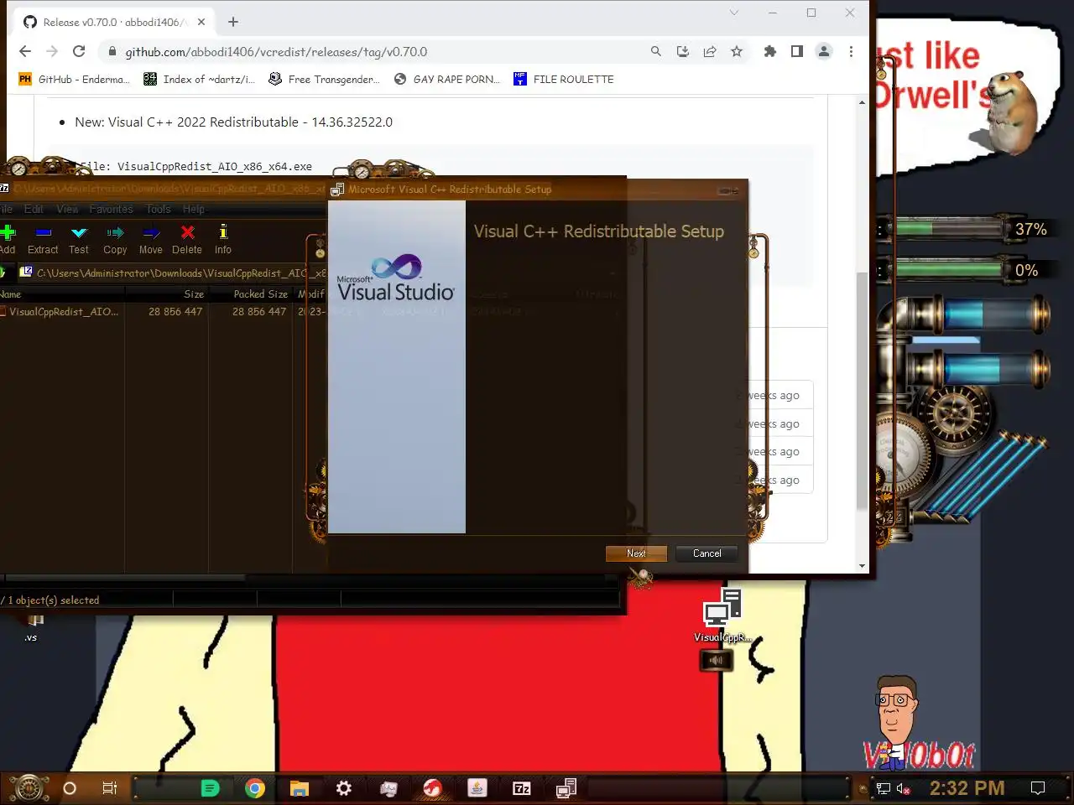Screen dimensions: 1074x805
Task: Click the Cortana circle search icon
Action: (x=70, y=788)
